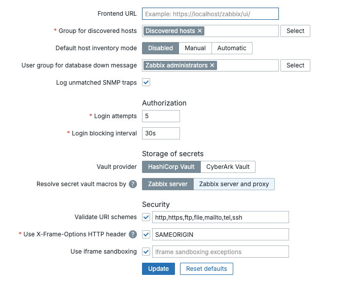Toggle Use X-Frame-Options HTTP header checkbox
Image resolution: width=357 pixels, height=282 pixels.
[146, 234]
